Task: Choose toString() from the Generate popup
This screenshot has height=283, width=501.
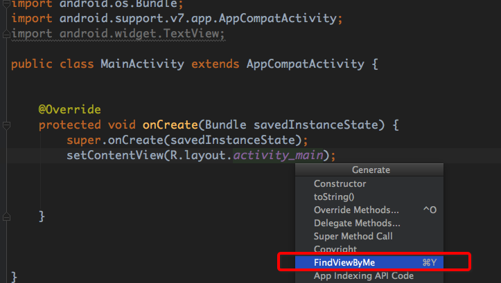Action: [x=333, y=197]
